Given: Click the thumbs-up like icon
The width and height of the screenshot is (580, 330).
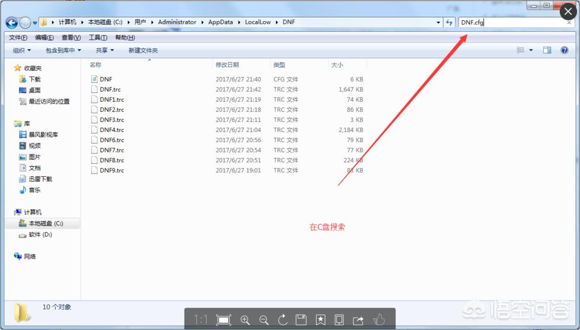Looking at the screenshot, I should click(379, 320).
